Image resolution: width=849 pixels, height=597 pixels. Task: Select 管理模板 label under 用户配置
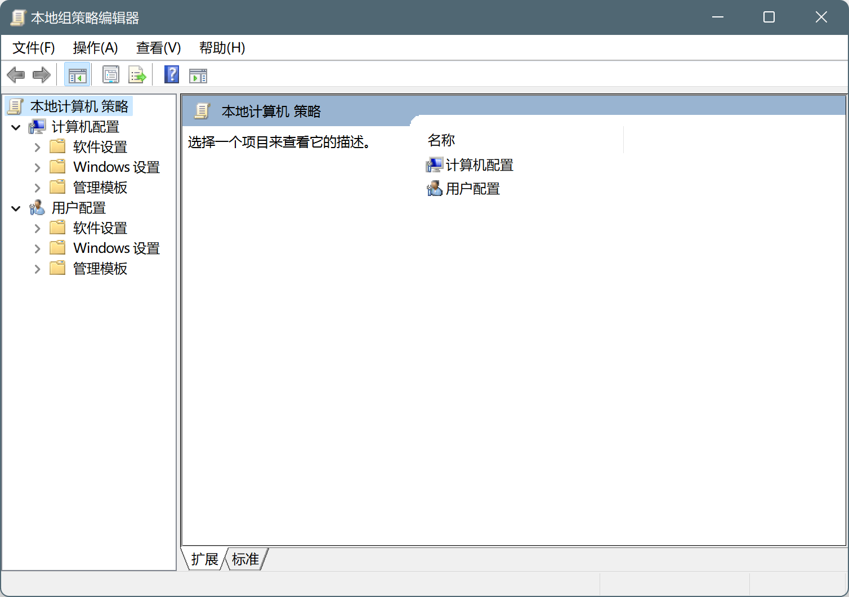tap(100, 269)
